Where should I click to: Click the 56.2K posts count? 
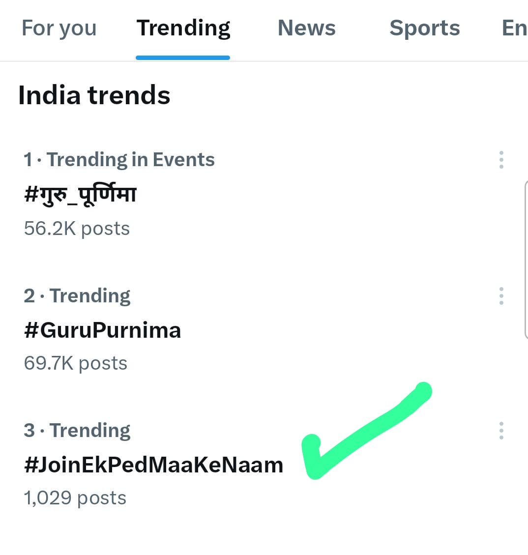(77, 229)
